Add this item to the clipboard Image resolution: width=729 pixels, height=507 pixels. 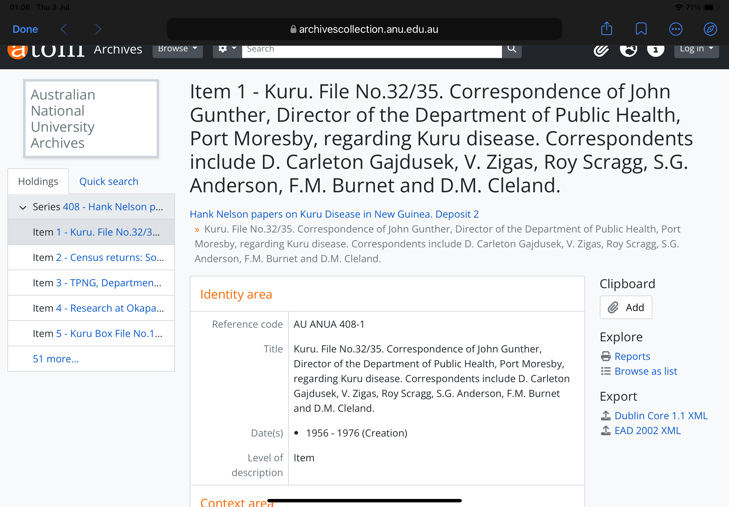[626, 307]
